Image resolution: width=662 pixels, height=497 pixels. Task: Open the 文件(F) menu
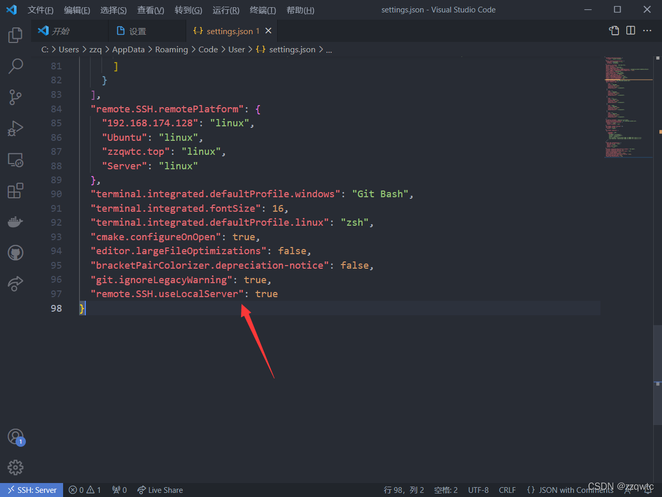[40, 10]
